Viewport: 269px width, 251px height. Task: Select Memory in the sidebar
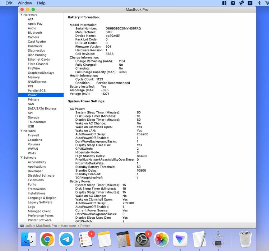click(x=34, y=77)
